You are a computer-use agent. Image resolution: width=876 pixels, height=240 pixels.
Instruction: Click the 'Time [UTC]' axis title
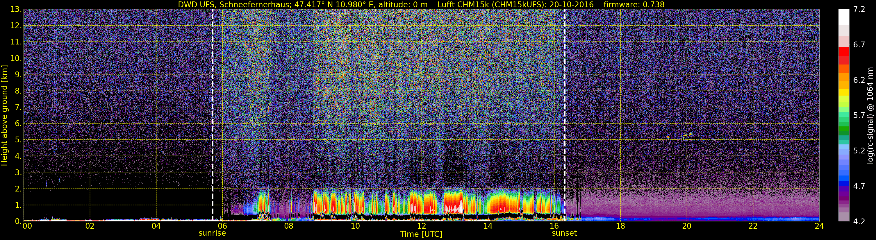[x=421, y=234]
